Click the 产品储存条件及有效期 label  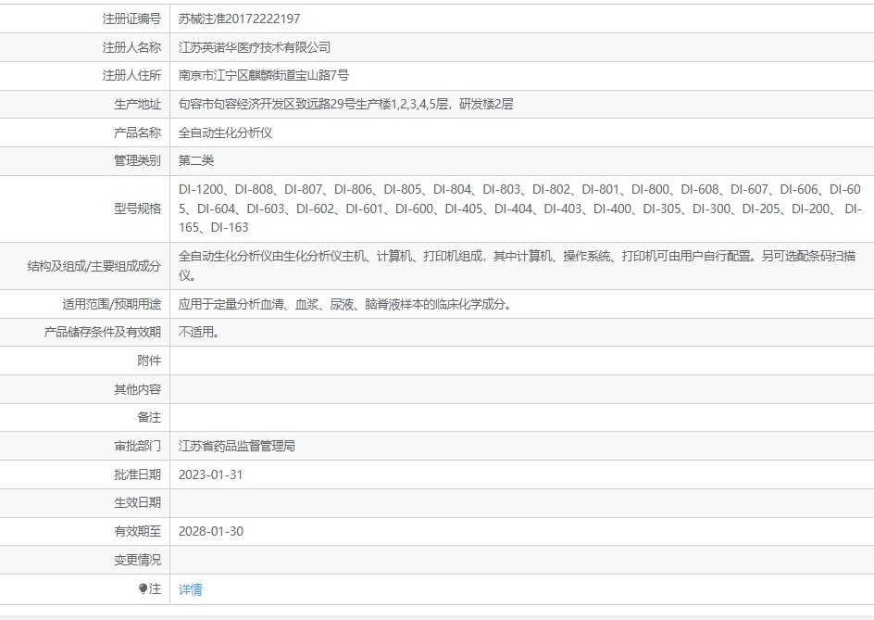tap(103, 332)
